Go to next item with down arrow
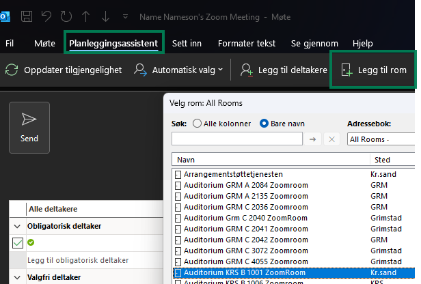Viewport: 421px width, 284px height. point(105,16)
